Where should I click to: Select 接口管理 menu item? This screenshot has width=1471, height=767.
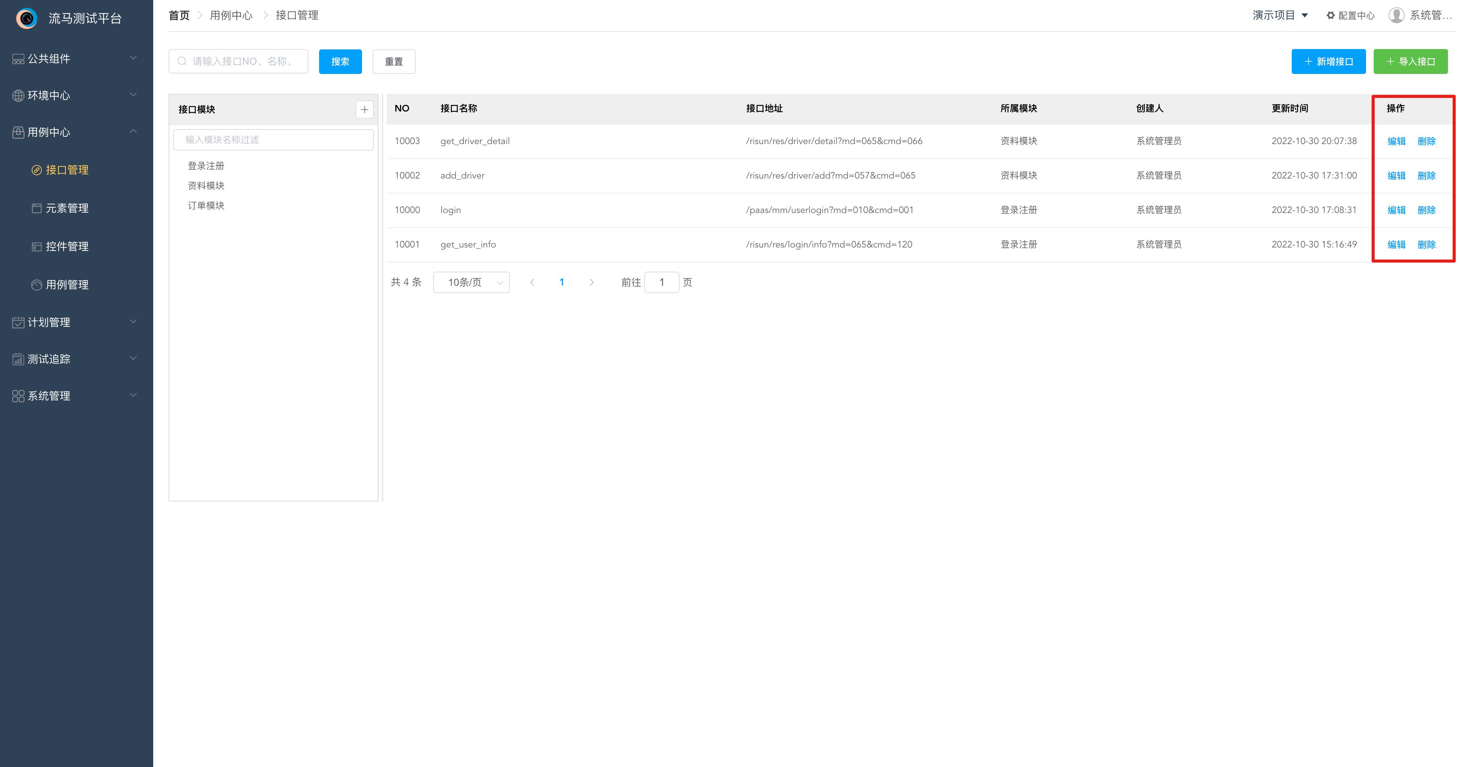(67, 170)
